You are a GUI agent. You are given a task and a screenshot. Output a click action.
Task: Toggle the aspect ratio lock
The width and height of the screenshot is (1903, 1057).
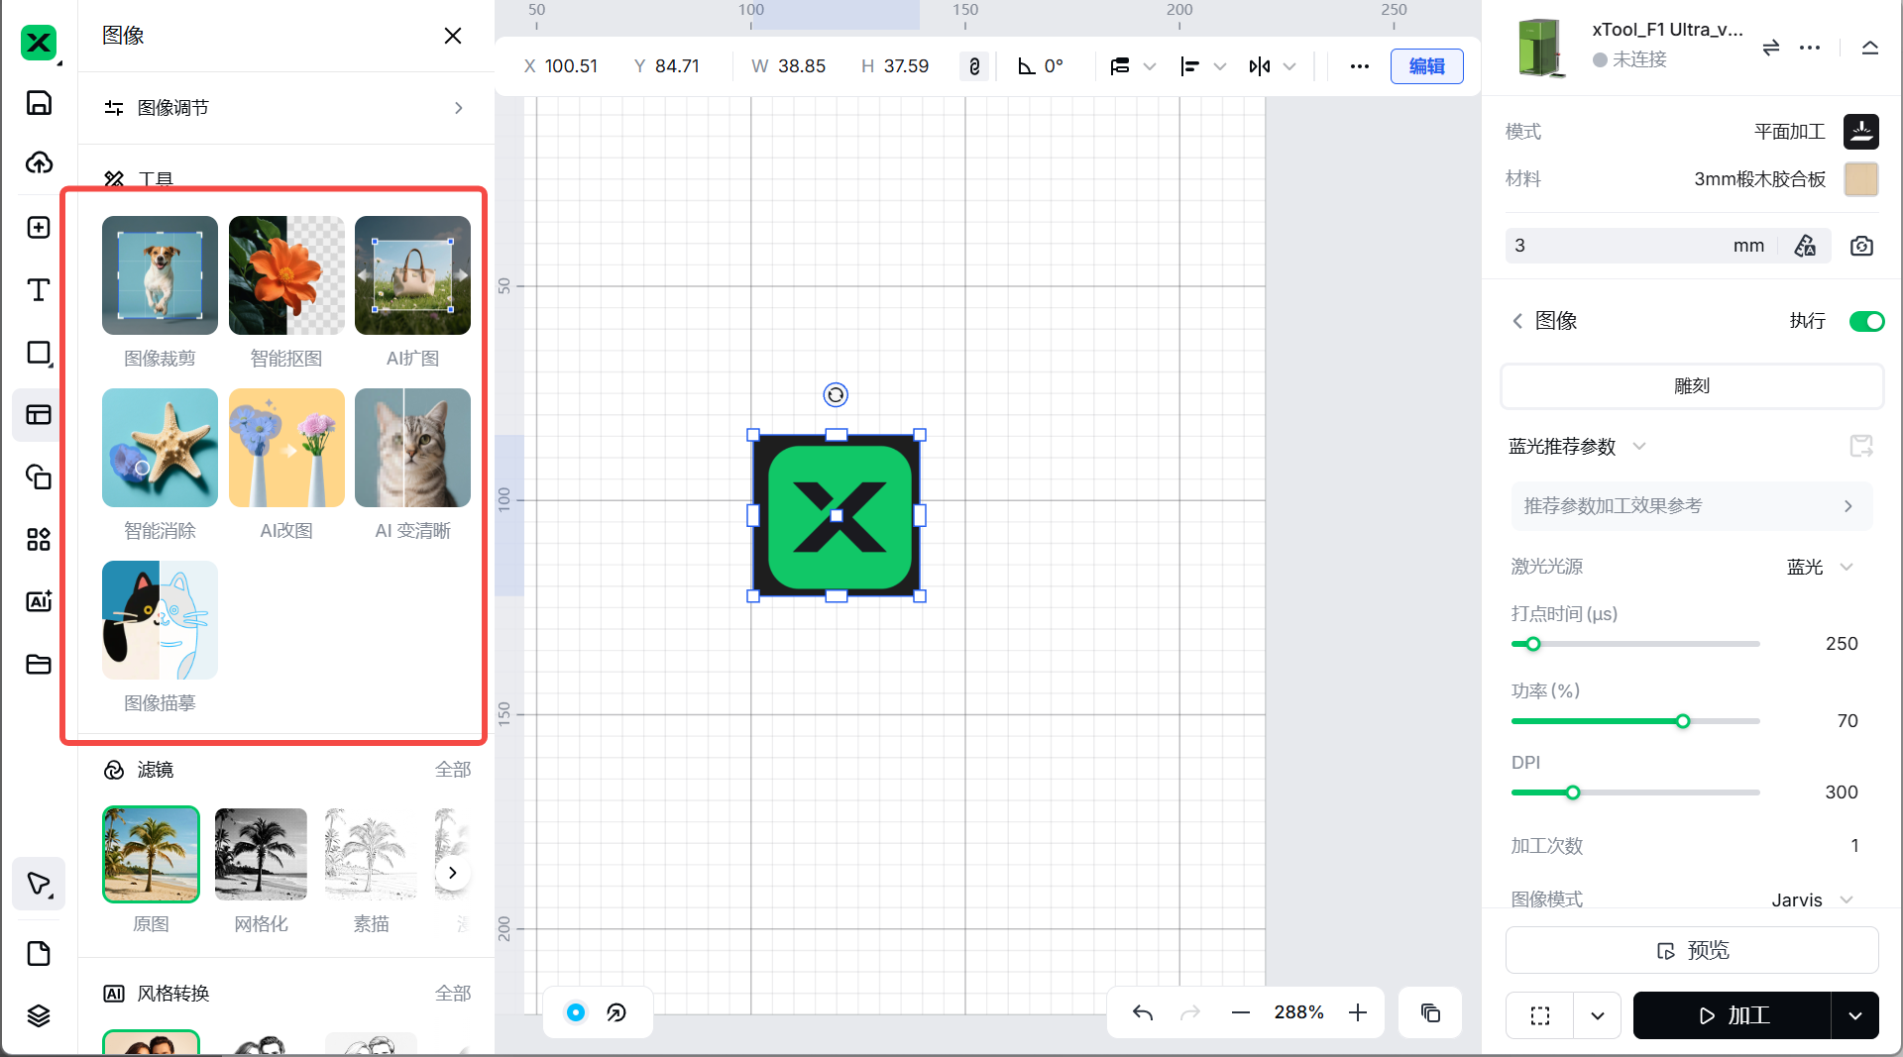pos(974,66)
